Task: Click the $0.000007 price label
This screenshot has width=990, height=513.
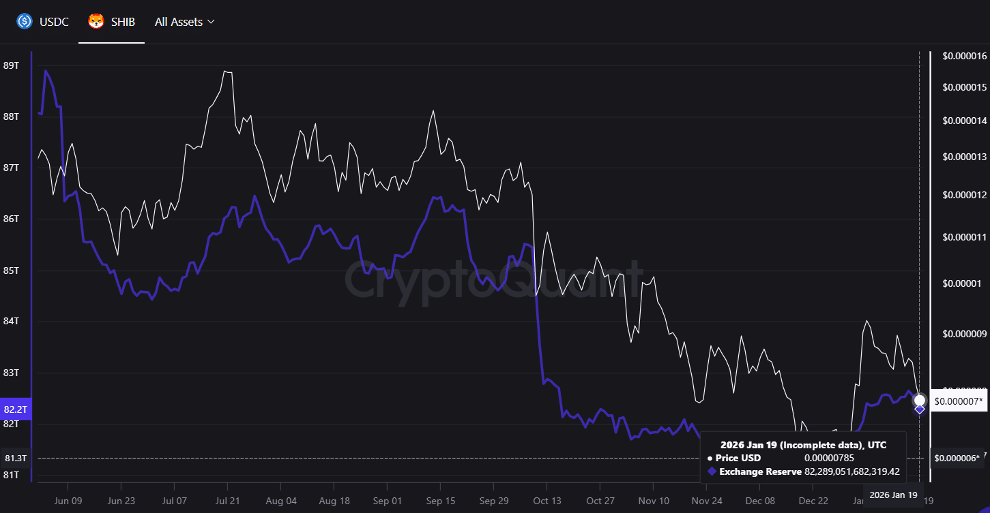Action: [958, 401]
